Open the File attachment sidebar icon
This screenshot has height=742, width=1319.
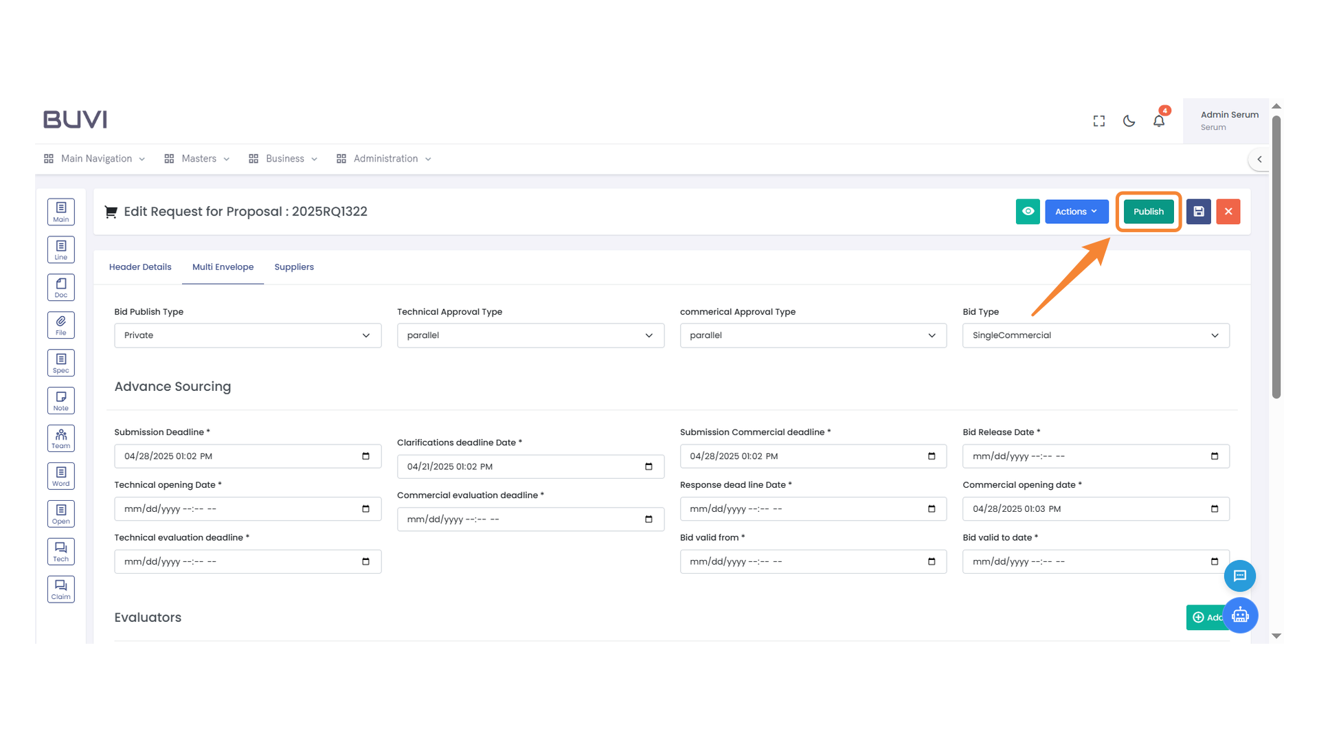(x=61, y=325)
